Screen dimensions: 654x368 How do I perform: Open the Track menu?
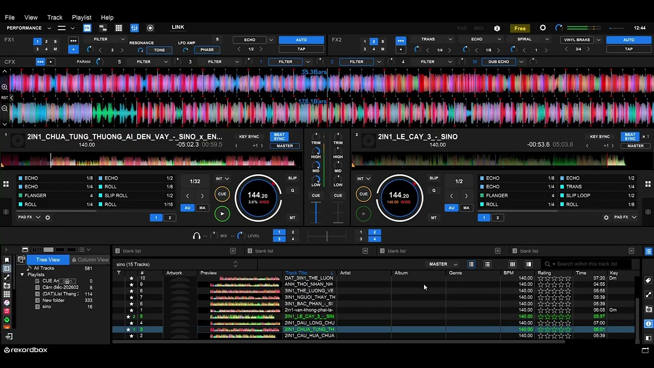pyautogui.click(x=55, y=17)
